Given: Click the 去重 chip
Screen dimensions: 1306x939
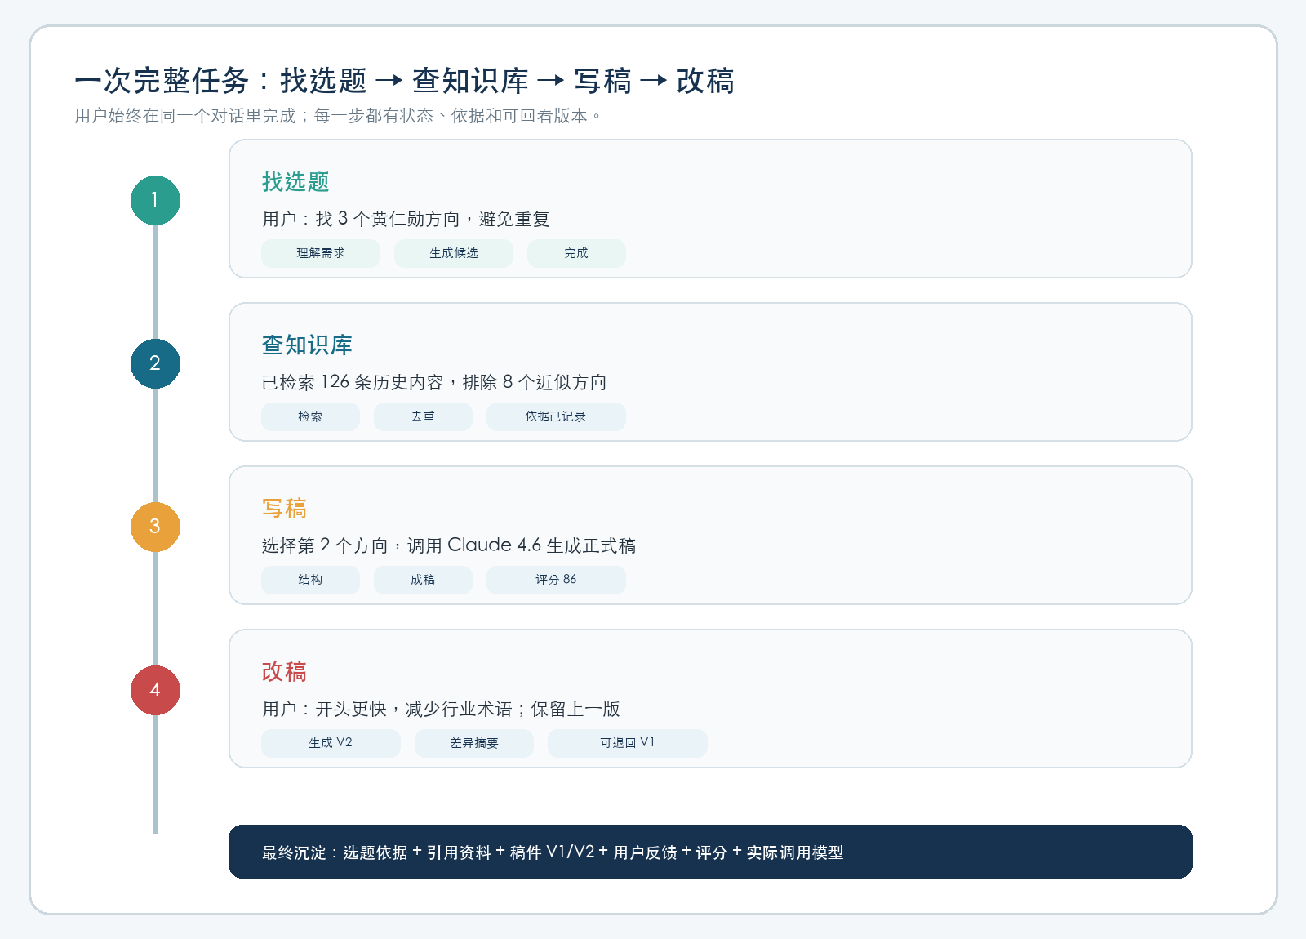Looking at the screenshot, I should click(423, 416).
